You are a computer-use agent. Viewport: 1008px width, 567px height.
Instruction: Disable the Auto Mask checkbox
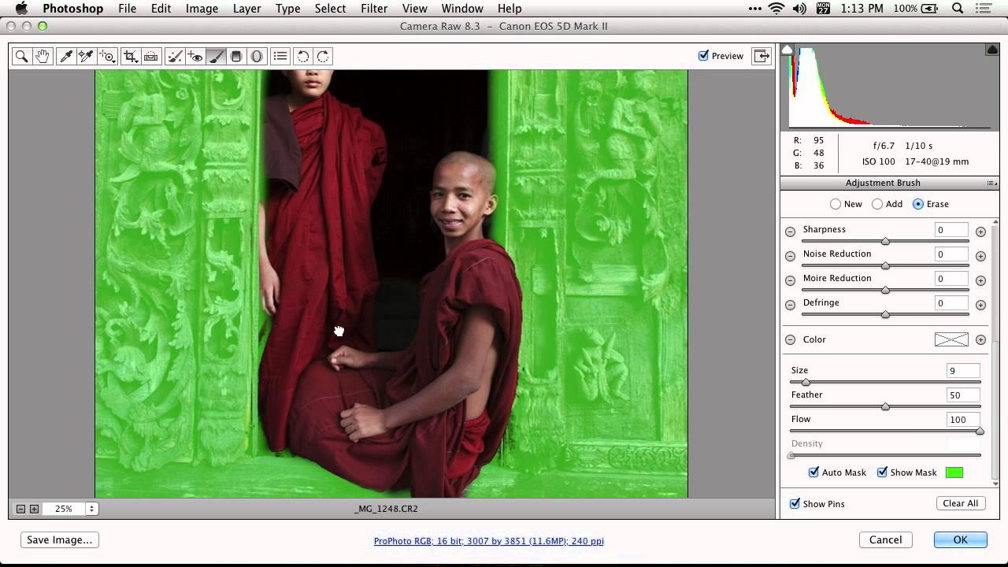click(813, 472)
